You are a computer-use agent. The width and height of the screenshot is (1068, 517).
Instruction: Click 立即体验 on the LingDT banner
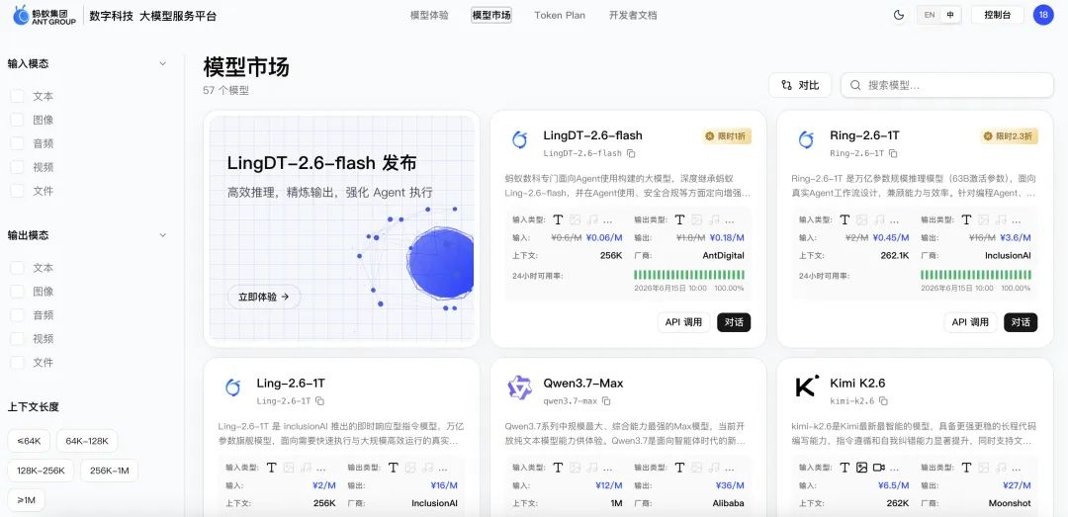[264, 297]
